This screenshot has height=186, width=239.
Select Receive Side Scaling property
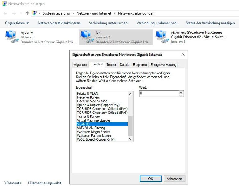(102, 101)
